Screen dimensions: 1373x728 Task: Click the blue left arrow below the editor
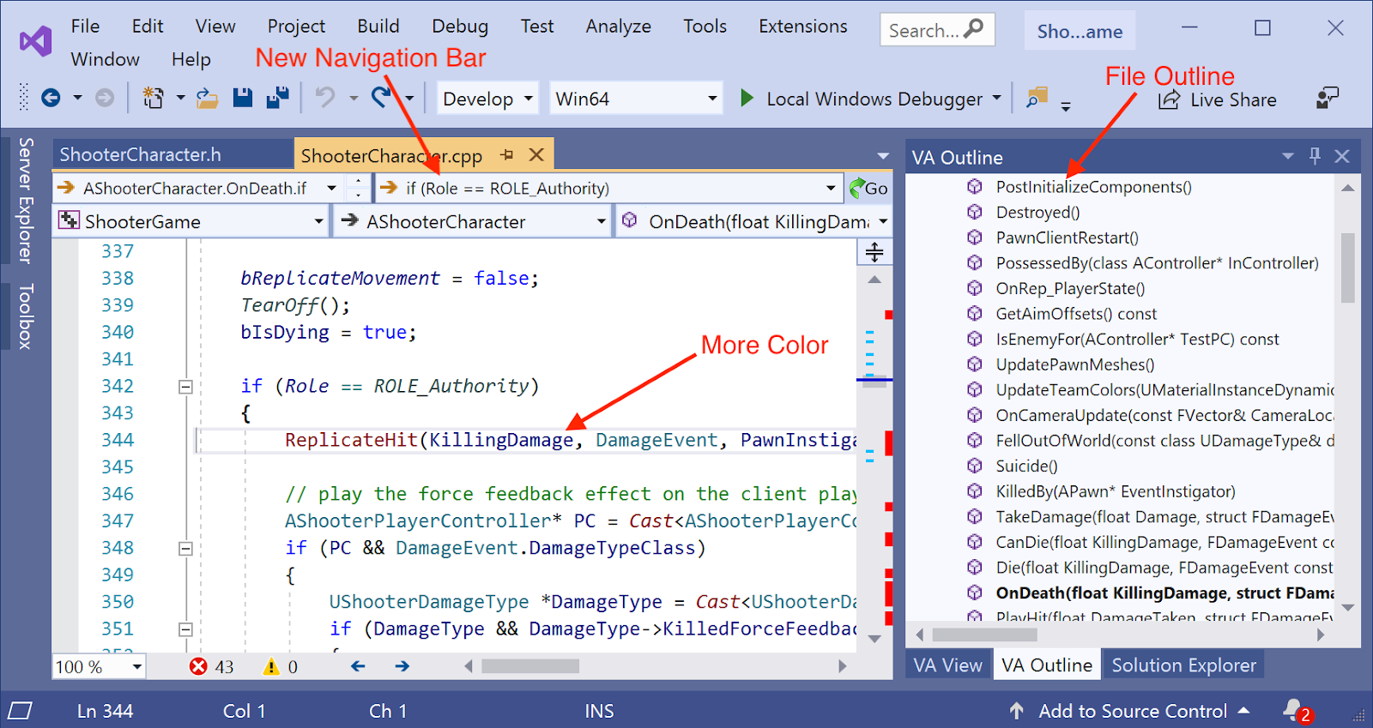(x=358, y=666)
